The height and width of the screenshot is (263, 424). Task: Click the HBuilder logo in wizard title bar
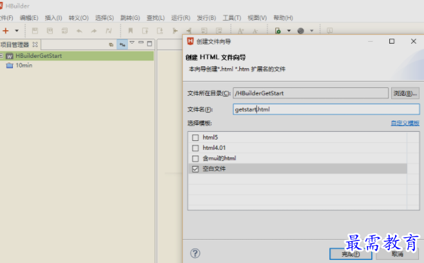point(190,41)
